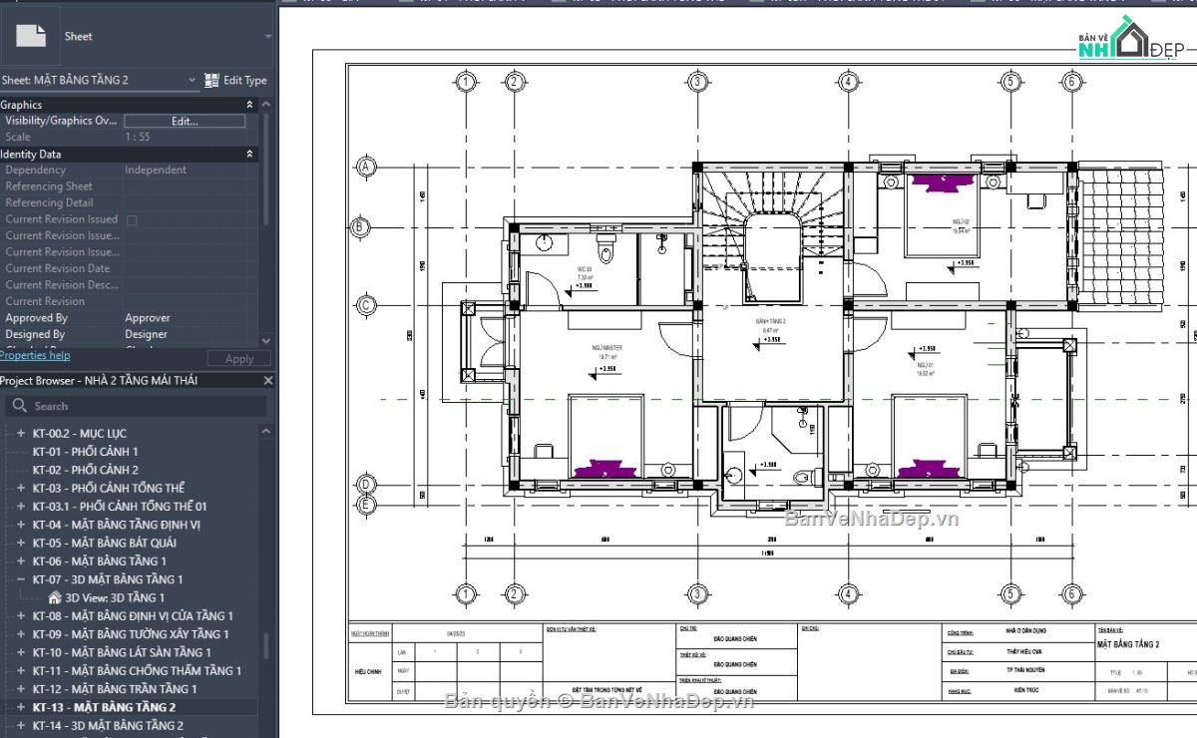Click the 3D View house icon for 3D TẦNG 1
Screen dimensions: 1197x738
click(x=55, y=597)
